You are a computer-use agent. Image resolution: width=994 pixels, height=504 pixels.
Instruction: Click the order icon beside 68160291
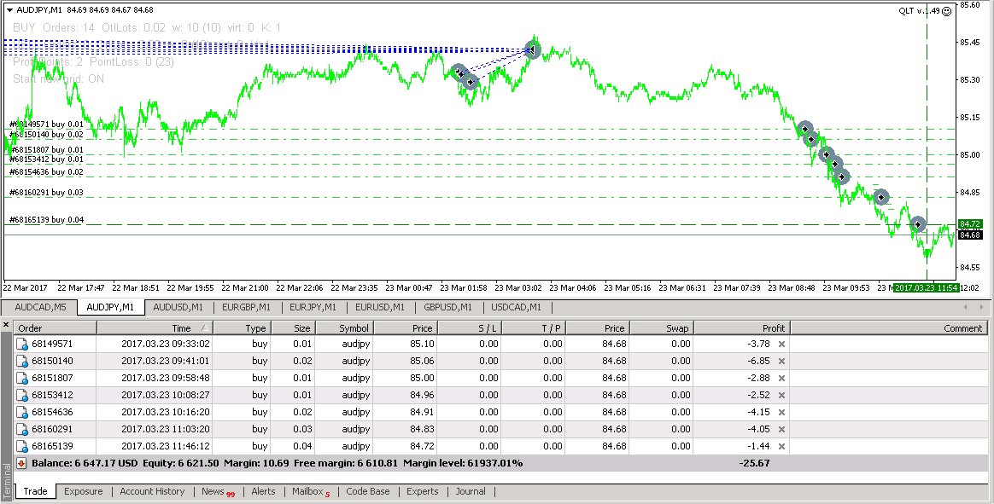click(22, 429)
